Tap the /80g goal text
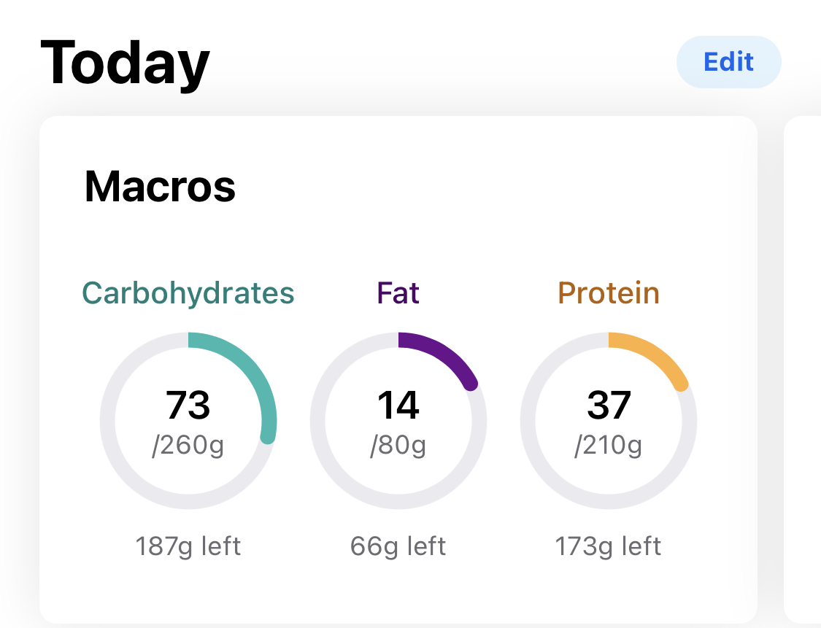This screenshot has height=628, width=821. (398, 446)
